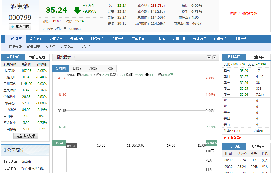The image size is (272, 173).
Task: Open 水井坊 in recent visits list
Action: click(x=10, y=103)
